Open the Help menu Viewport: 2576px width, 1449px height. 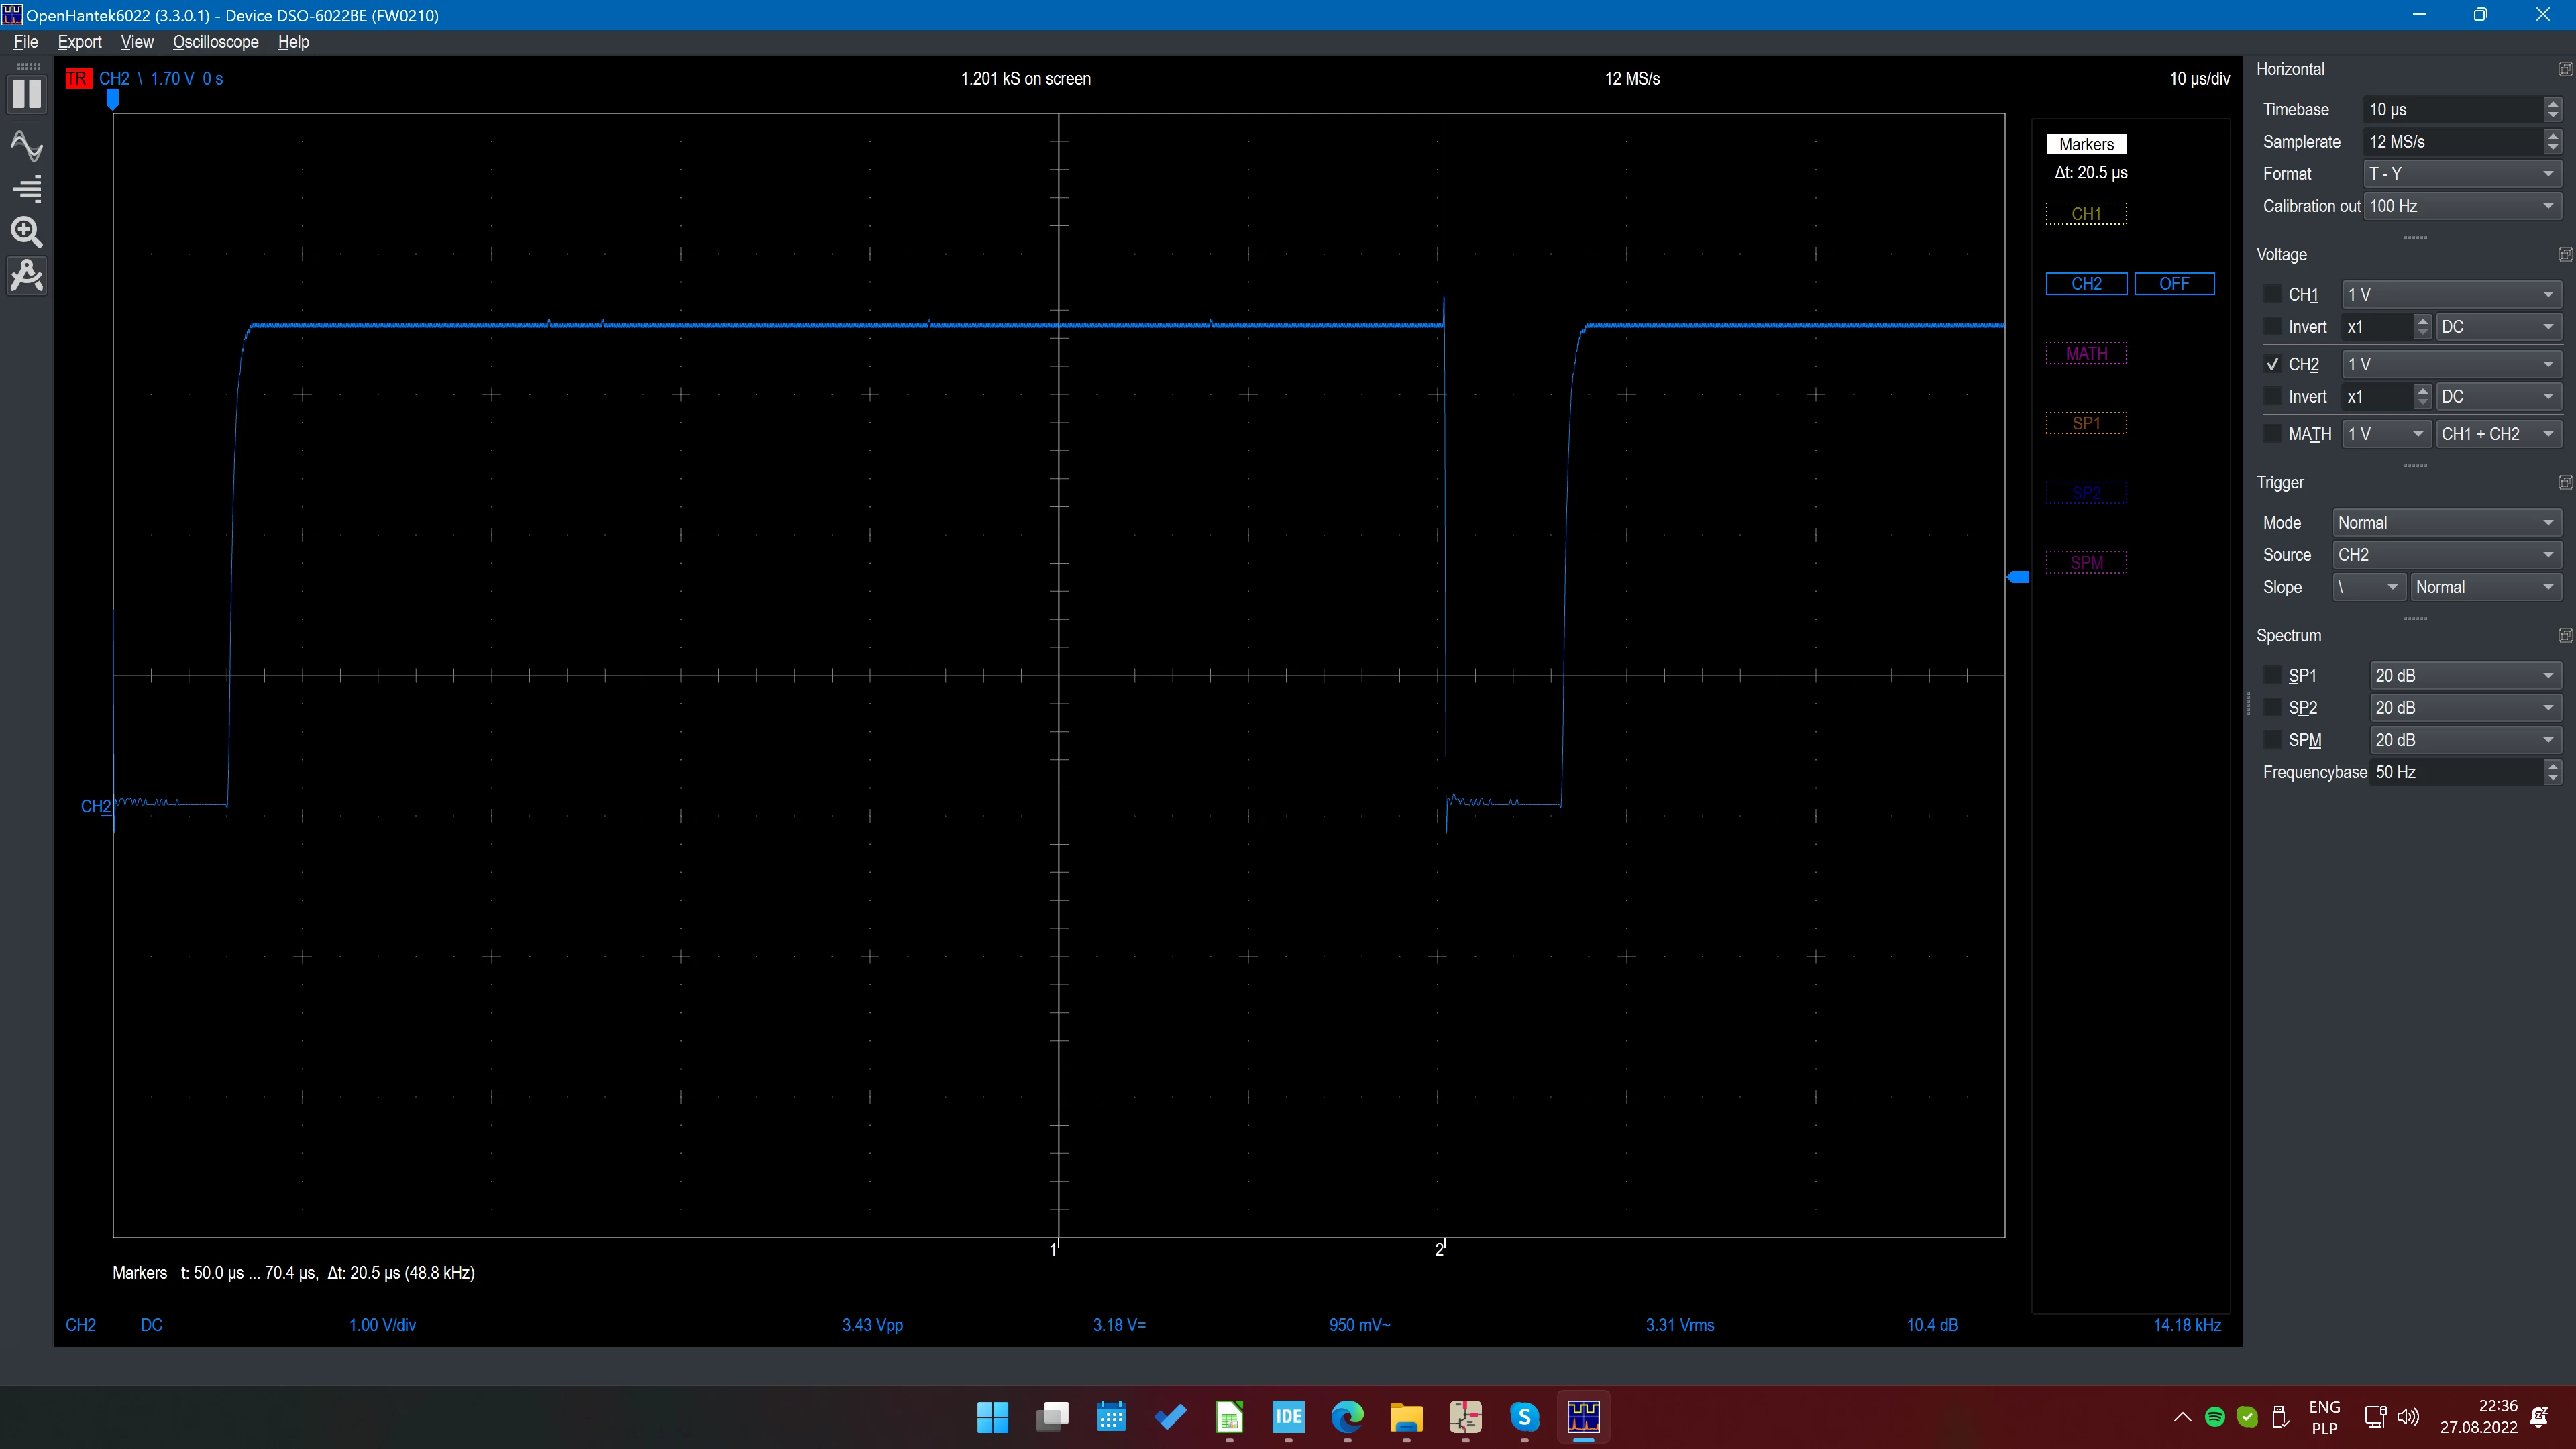(293, 42)
